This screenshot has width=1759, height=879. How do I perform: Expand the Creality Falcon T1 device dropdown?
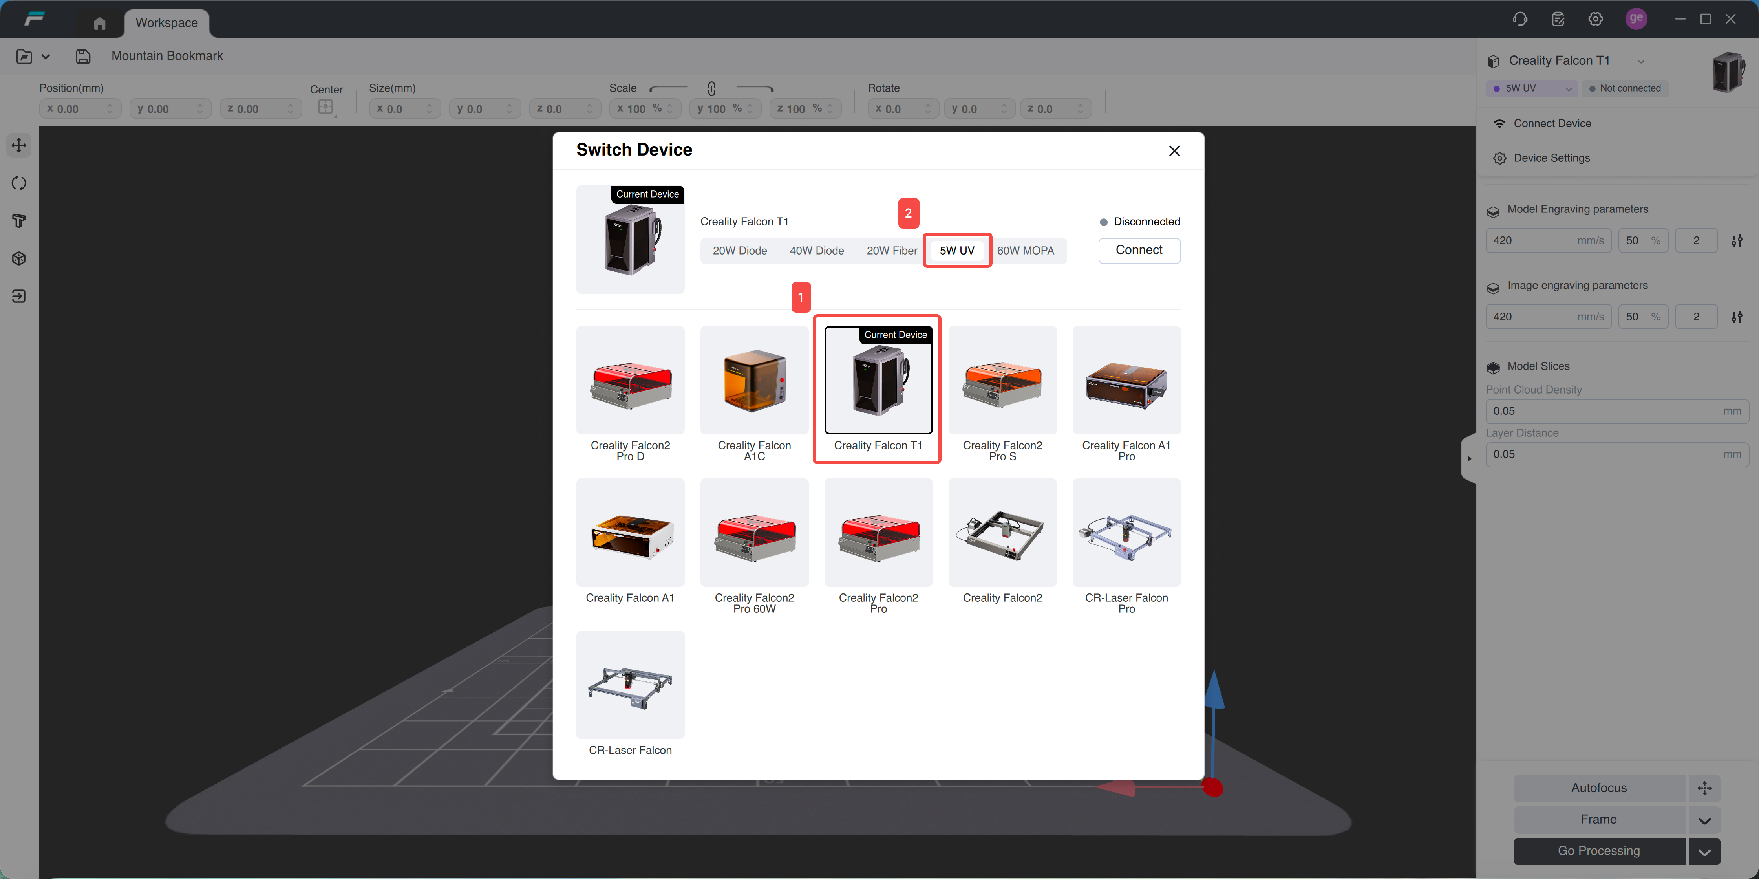(1641, 62)
